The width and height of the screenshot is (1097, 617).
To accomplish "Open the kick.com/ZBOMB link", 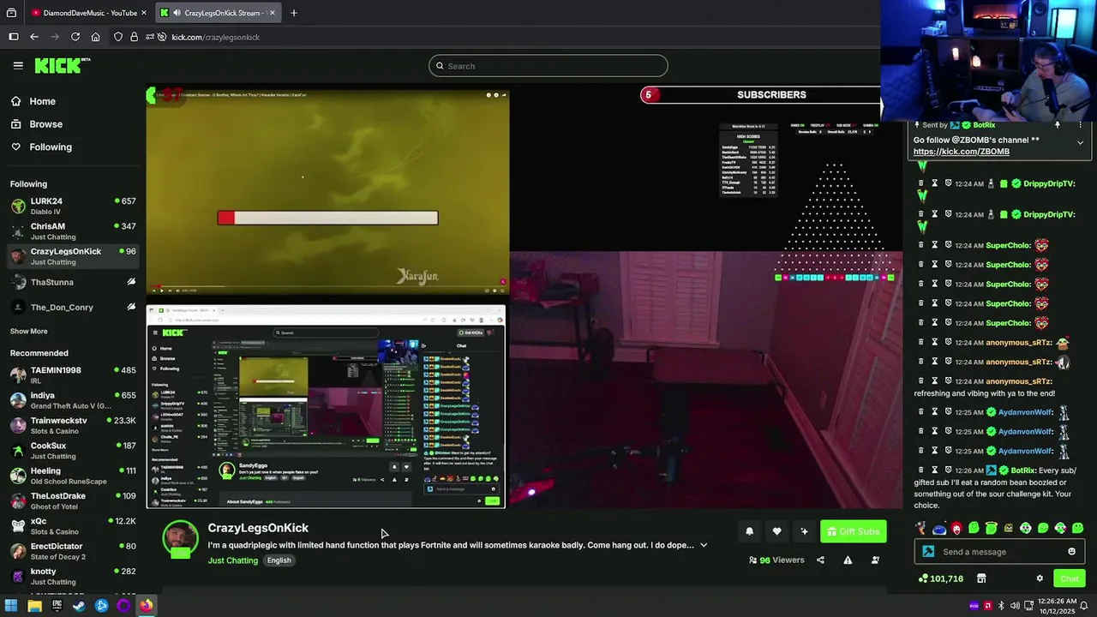I will (x=961, y=152).
